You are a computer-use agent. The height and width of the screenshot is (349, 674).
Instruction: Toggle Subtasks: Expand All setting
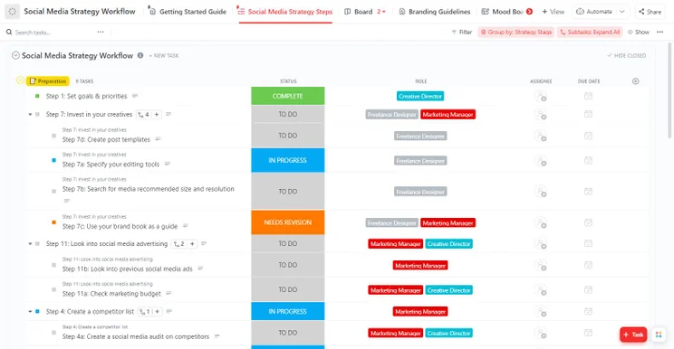(x=590, y=33)
